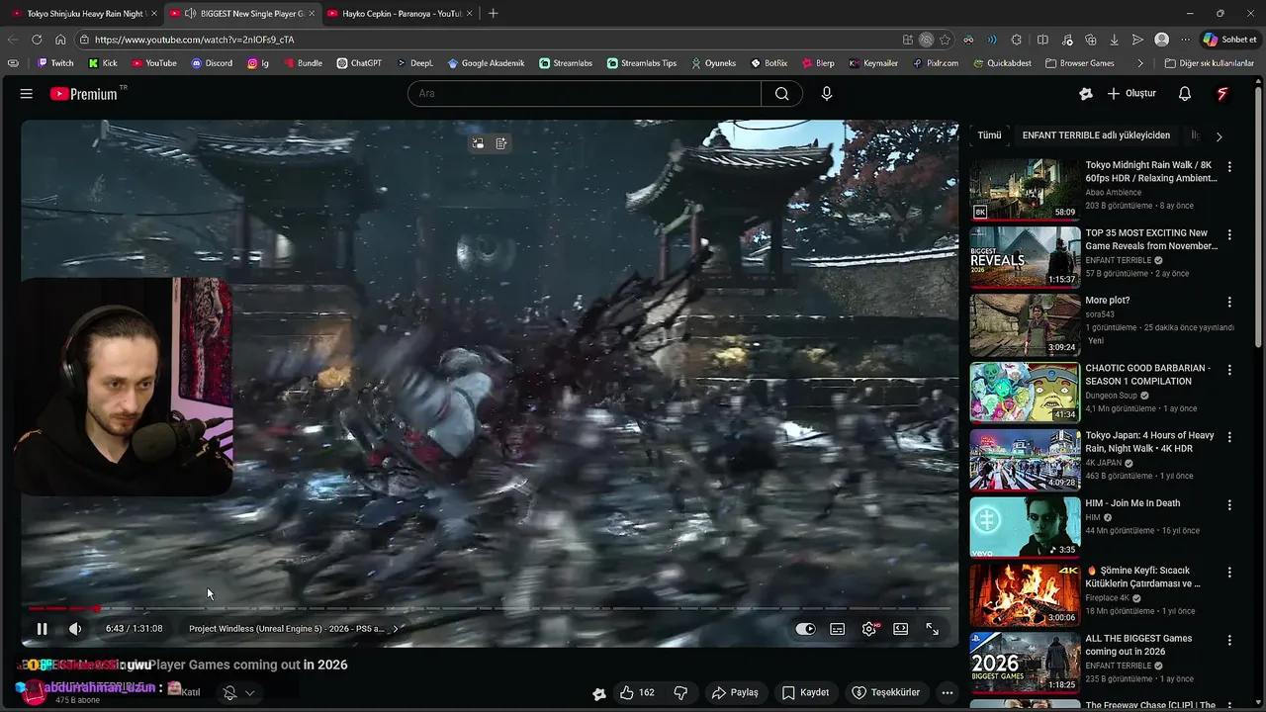The image size is (1266, 712).
Task: Enter fullscreen video mode
Action: [x=933, y=629]
